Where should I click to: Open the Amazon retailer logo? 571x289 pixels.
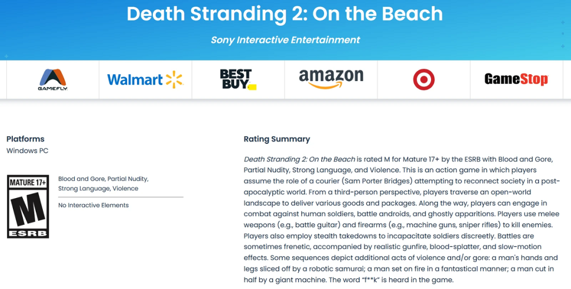(x=331, y=80)
